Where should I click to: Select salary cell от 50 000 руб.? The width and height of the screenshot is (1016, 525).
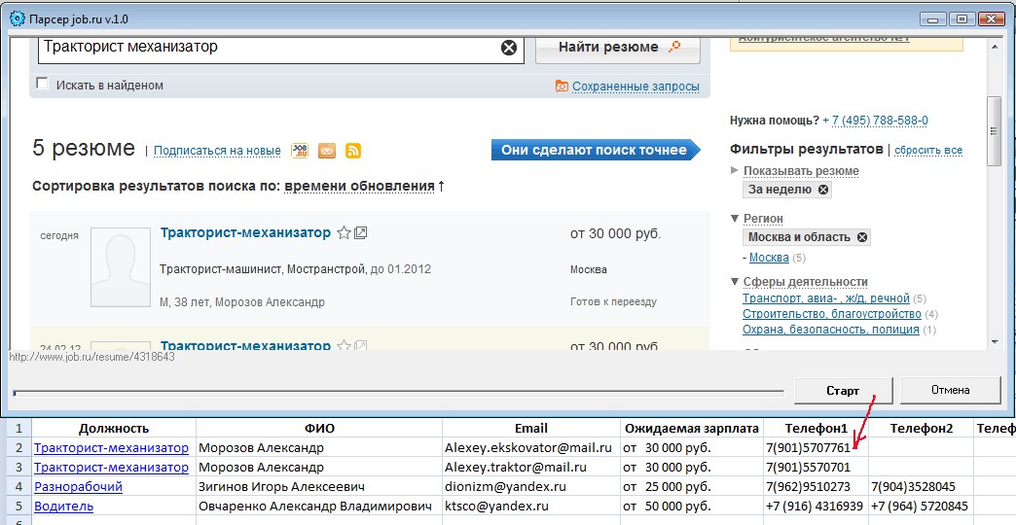(691, 507)
